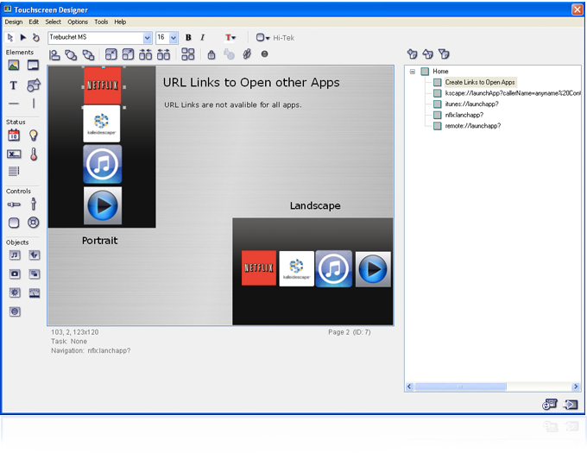Click the lock toolbar icon

[211, 54]
